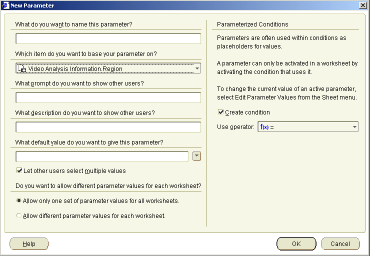Click the item icon next to Video Analysis Information.Region
The width and height of the screenshot is (370, 256).
22,68
